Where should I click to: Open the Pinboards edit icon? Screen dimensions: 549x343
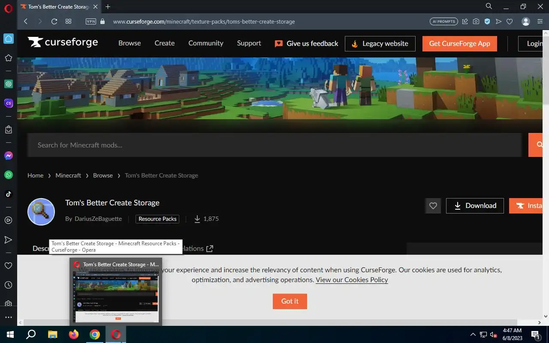click(465, 21)
